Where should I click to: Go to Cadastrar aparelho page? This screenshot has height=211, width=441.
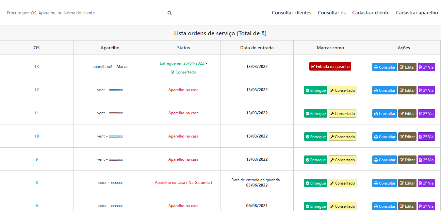click(417, 13)
